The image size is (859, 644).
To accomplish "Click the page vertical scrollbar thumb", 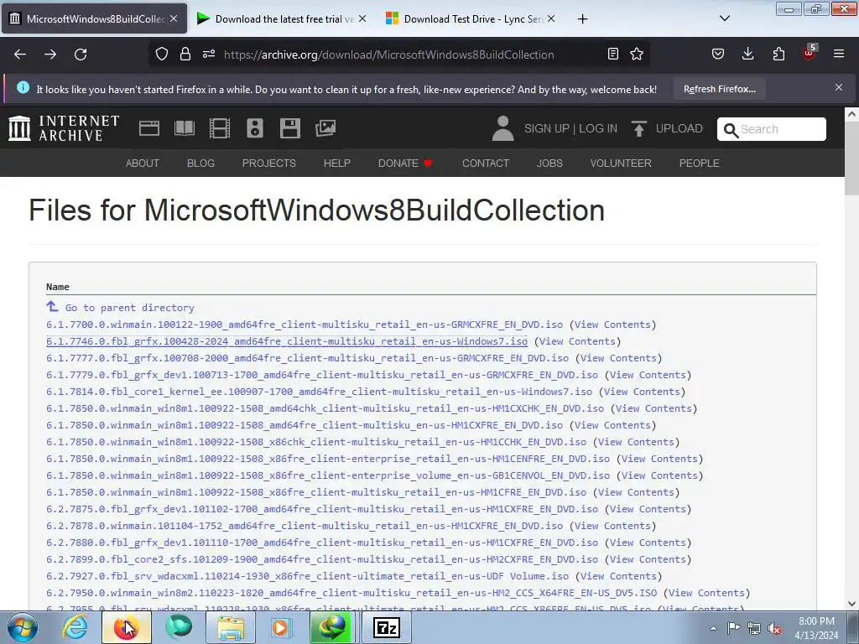I will [851, 158].
